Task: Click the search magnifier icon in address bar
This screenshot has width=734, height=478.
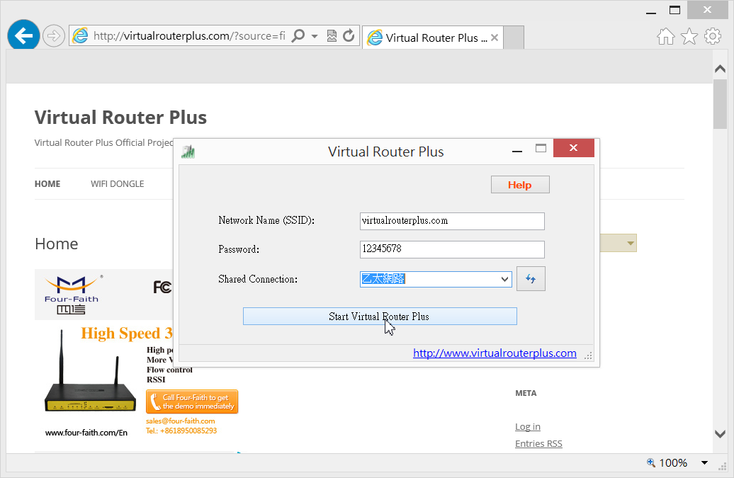Action: (298, 35)
